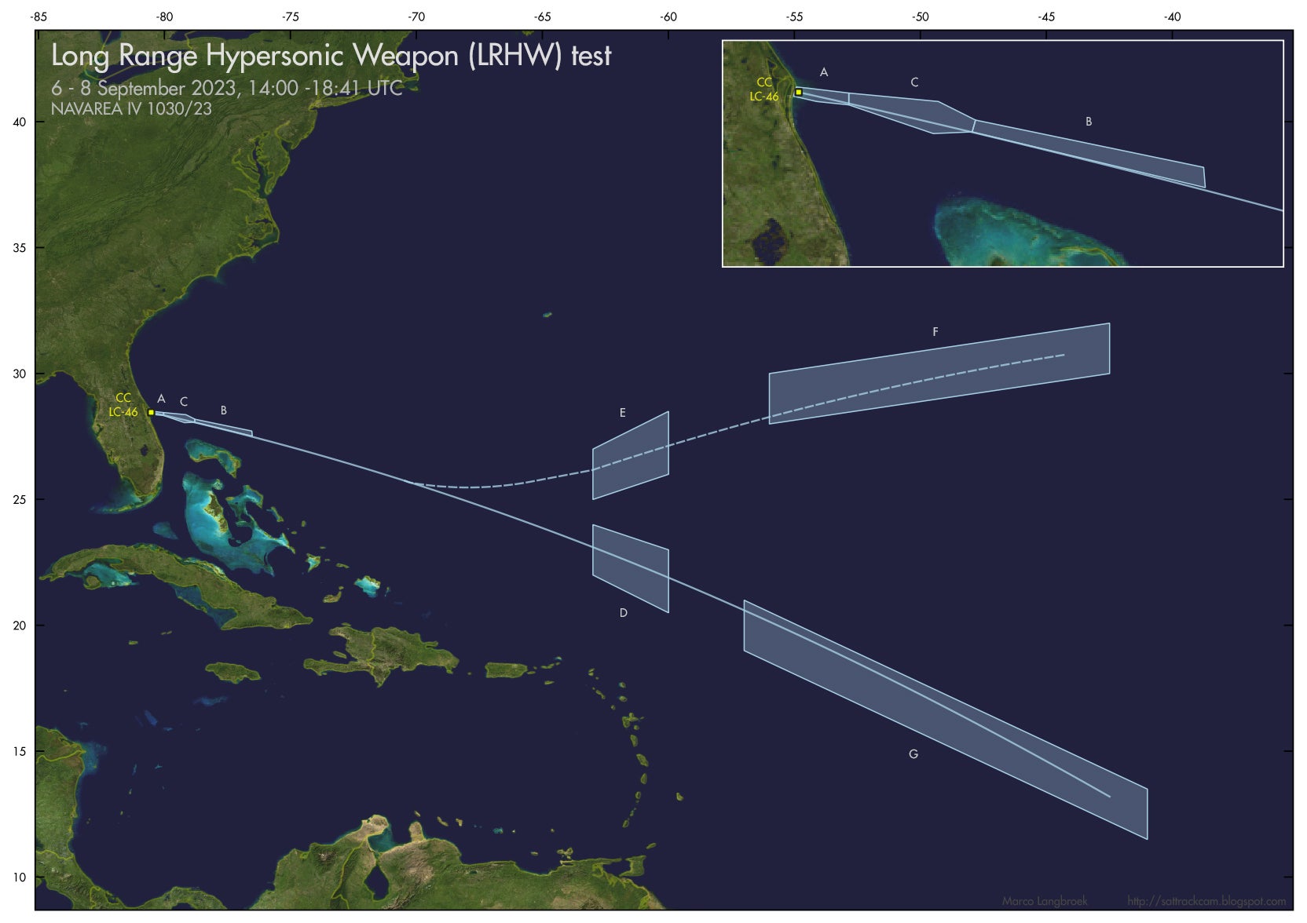The height and width of the screenshot is (923, 1307).
Task: Click the 6 - 8 September 2023 date line
Action: (226, 88)
